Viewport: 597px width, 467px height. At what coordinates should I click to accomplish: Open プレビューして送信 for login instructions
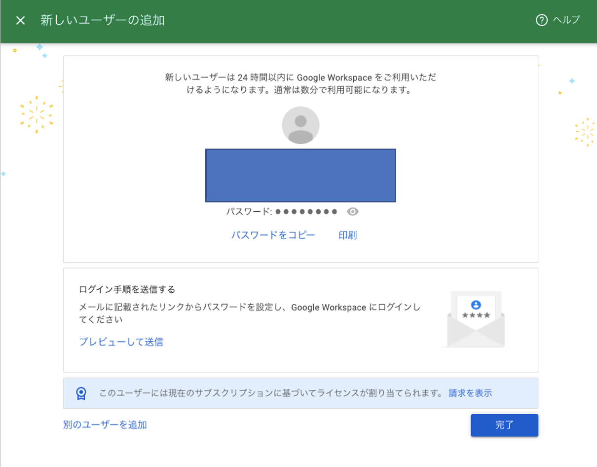121,342
